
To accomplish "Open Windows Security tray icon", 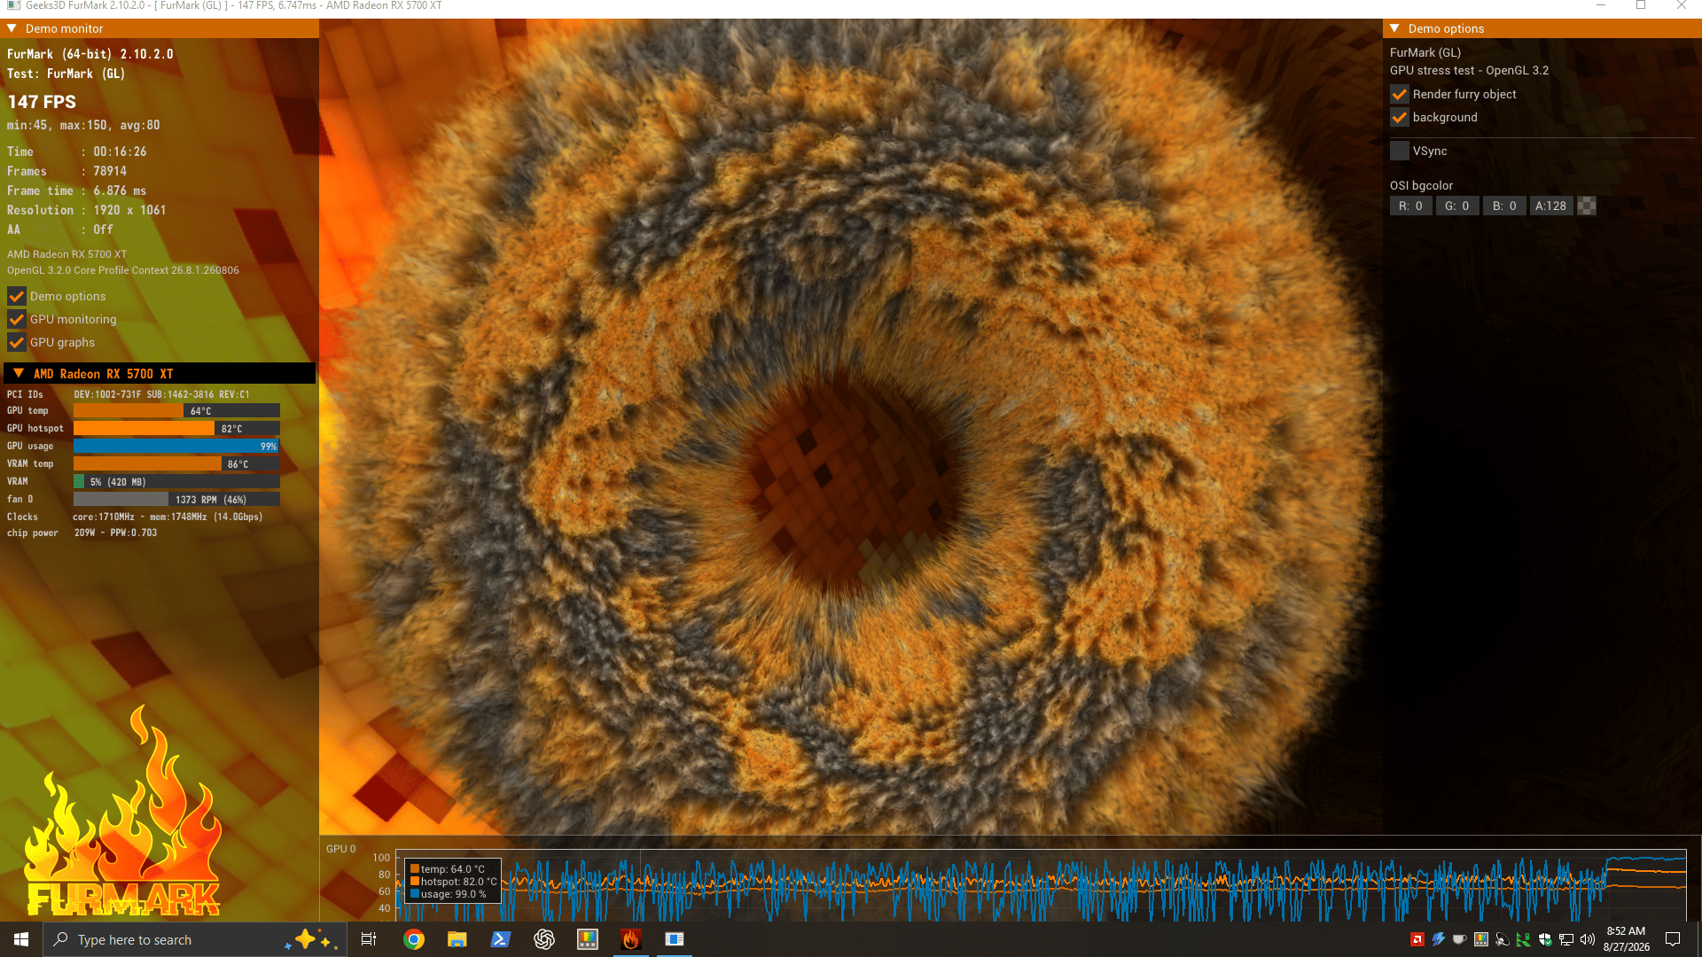I will [1544, 939].
